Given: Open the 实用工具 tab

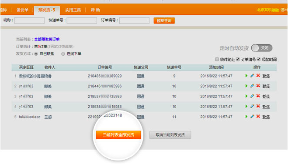Looking at the screenshot, I should coord(73,10).
